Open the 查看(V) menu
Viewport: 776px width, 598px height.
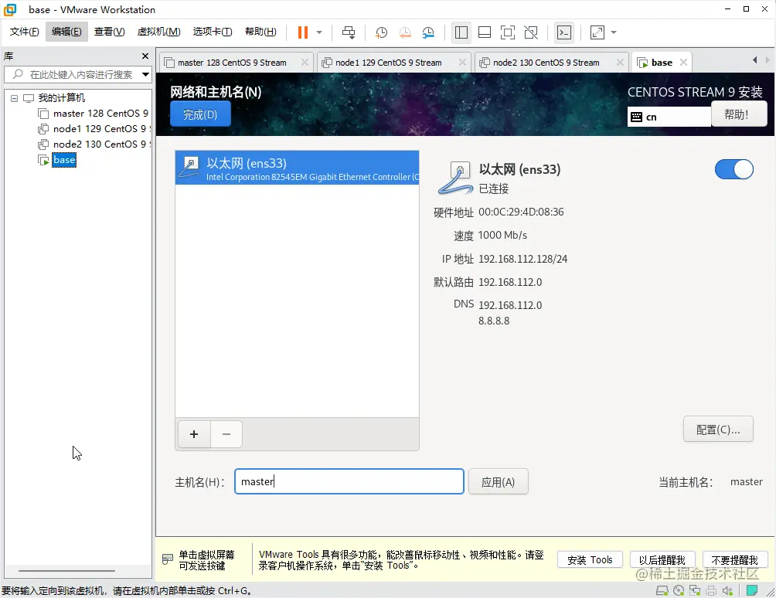click(x=110, y=32)
